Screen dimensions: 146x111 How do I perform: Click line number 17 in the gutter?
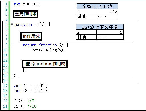click(x=5, y=86)
